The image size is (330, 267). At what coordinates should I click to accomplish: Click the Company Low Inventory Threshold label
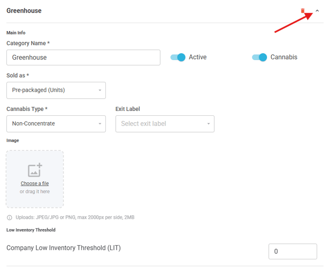[64, 248]
